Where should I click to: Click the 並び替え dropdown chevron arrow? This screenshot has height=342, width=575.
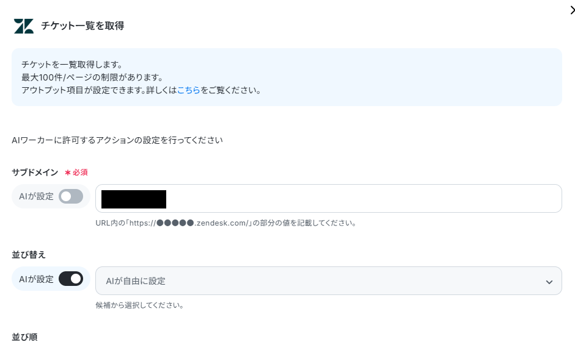[549, 282]
